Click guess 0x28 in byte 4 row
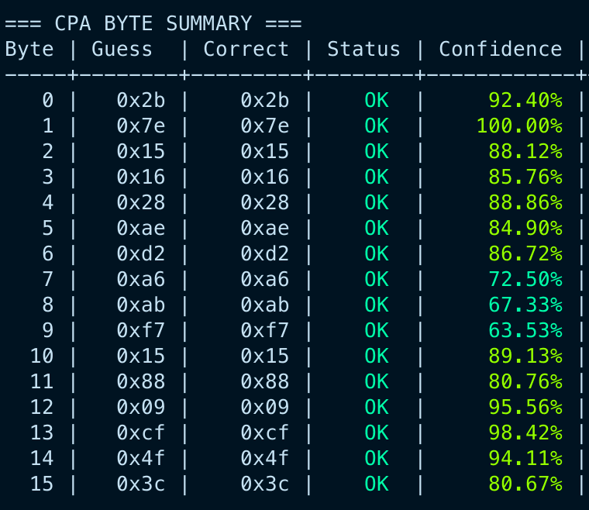 [140, 202]
